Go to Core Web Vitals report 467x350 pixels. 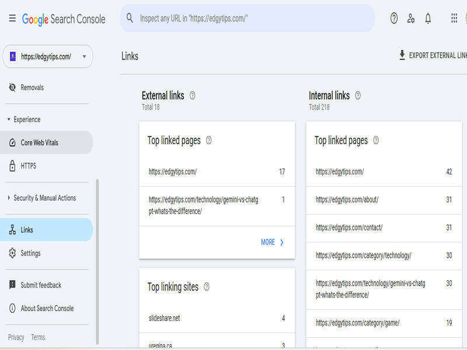(46, 142)
